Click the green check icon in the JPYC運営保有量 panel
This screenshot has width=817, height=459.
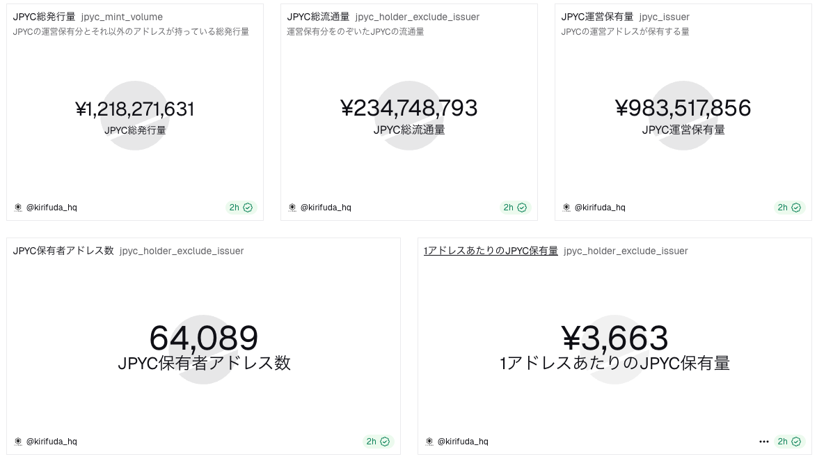coord(796,208)
